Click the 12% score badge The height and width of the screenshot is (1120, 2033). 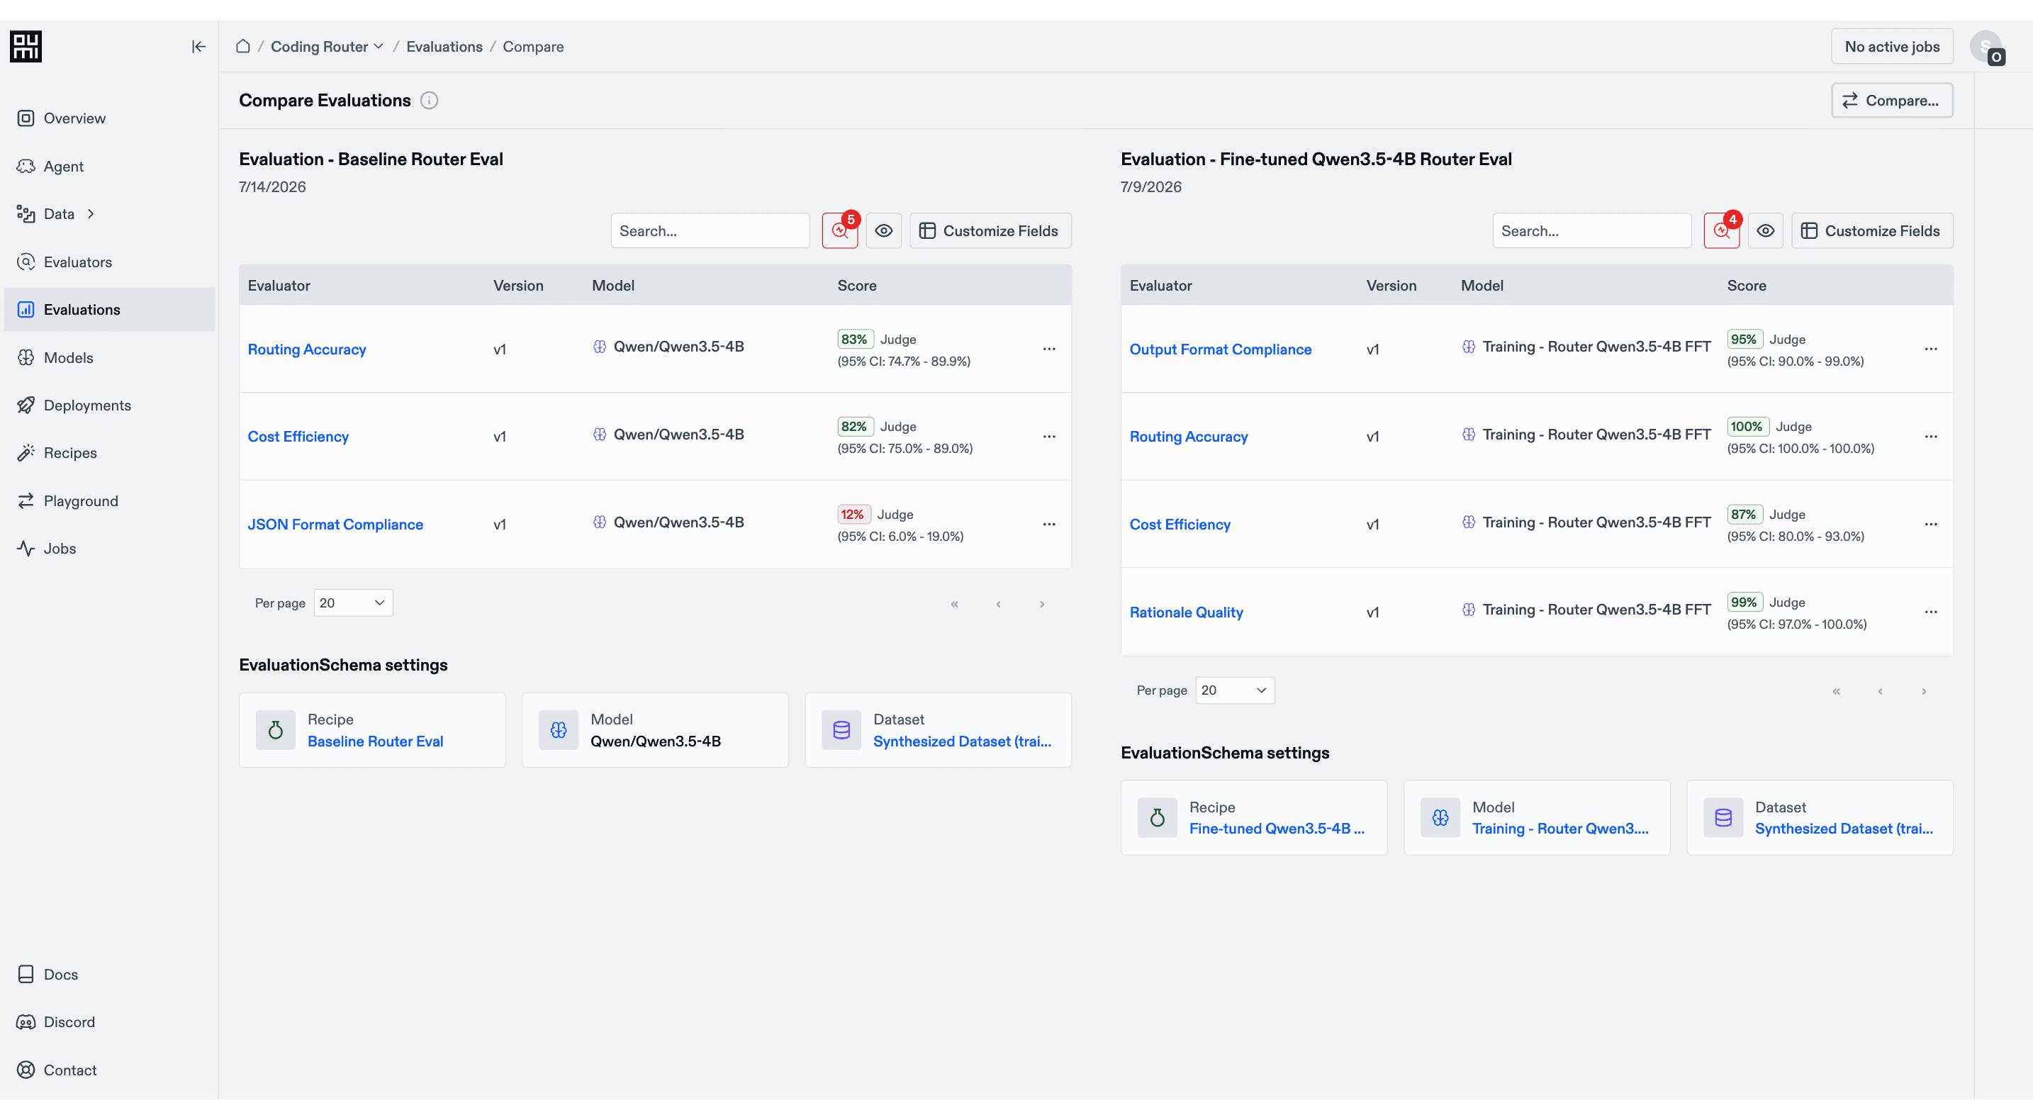point(853,514)
